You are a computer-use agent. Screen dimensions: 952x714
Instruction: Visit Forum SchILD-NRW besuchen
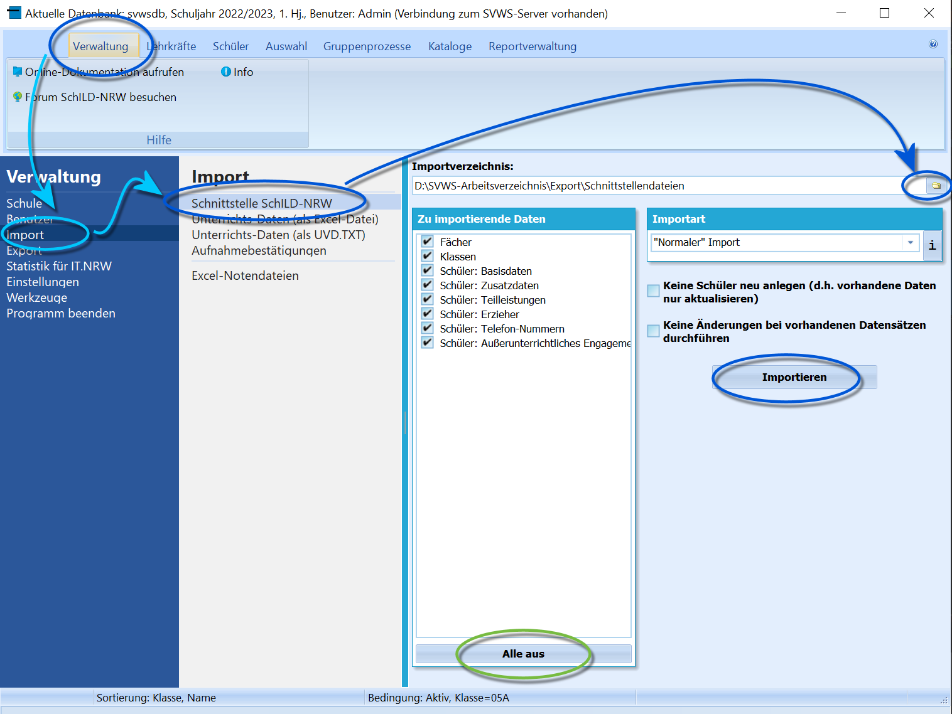(95, 97)
